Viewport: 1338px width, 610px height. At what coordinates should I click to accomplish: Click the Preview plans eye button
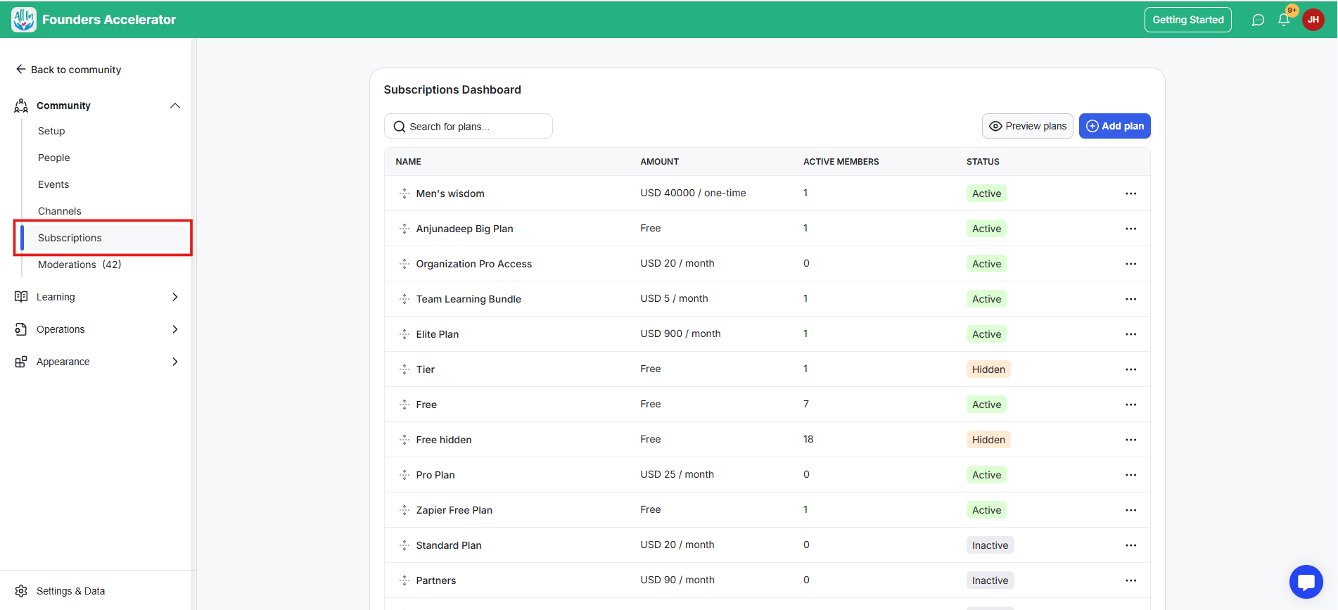coord(1027,126)
